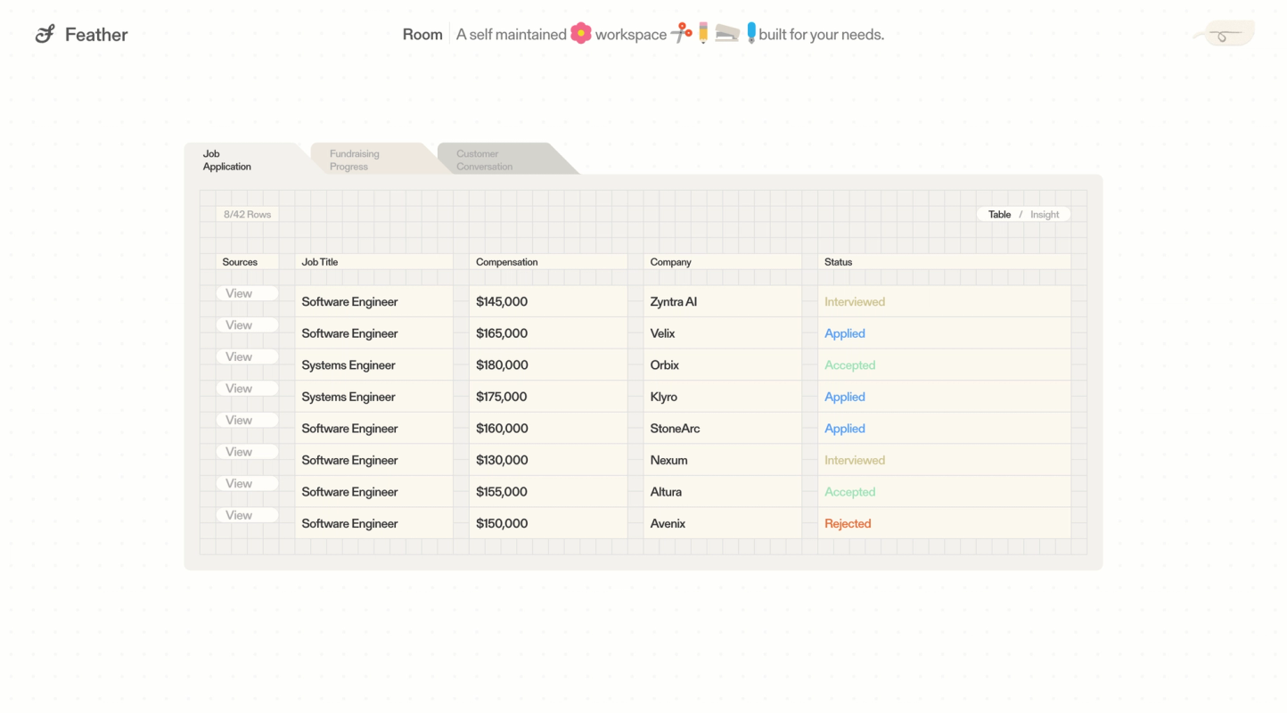Open View sources for Orbix row
This screenshot has height=713, width=1287.
(247, 356)
